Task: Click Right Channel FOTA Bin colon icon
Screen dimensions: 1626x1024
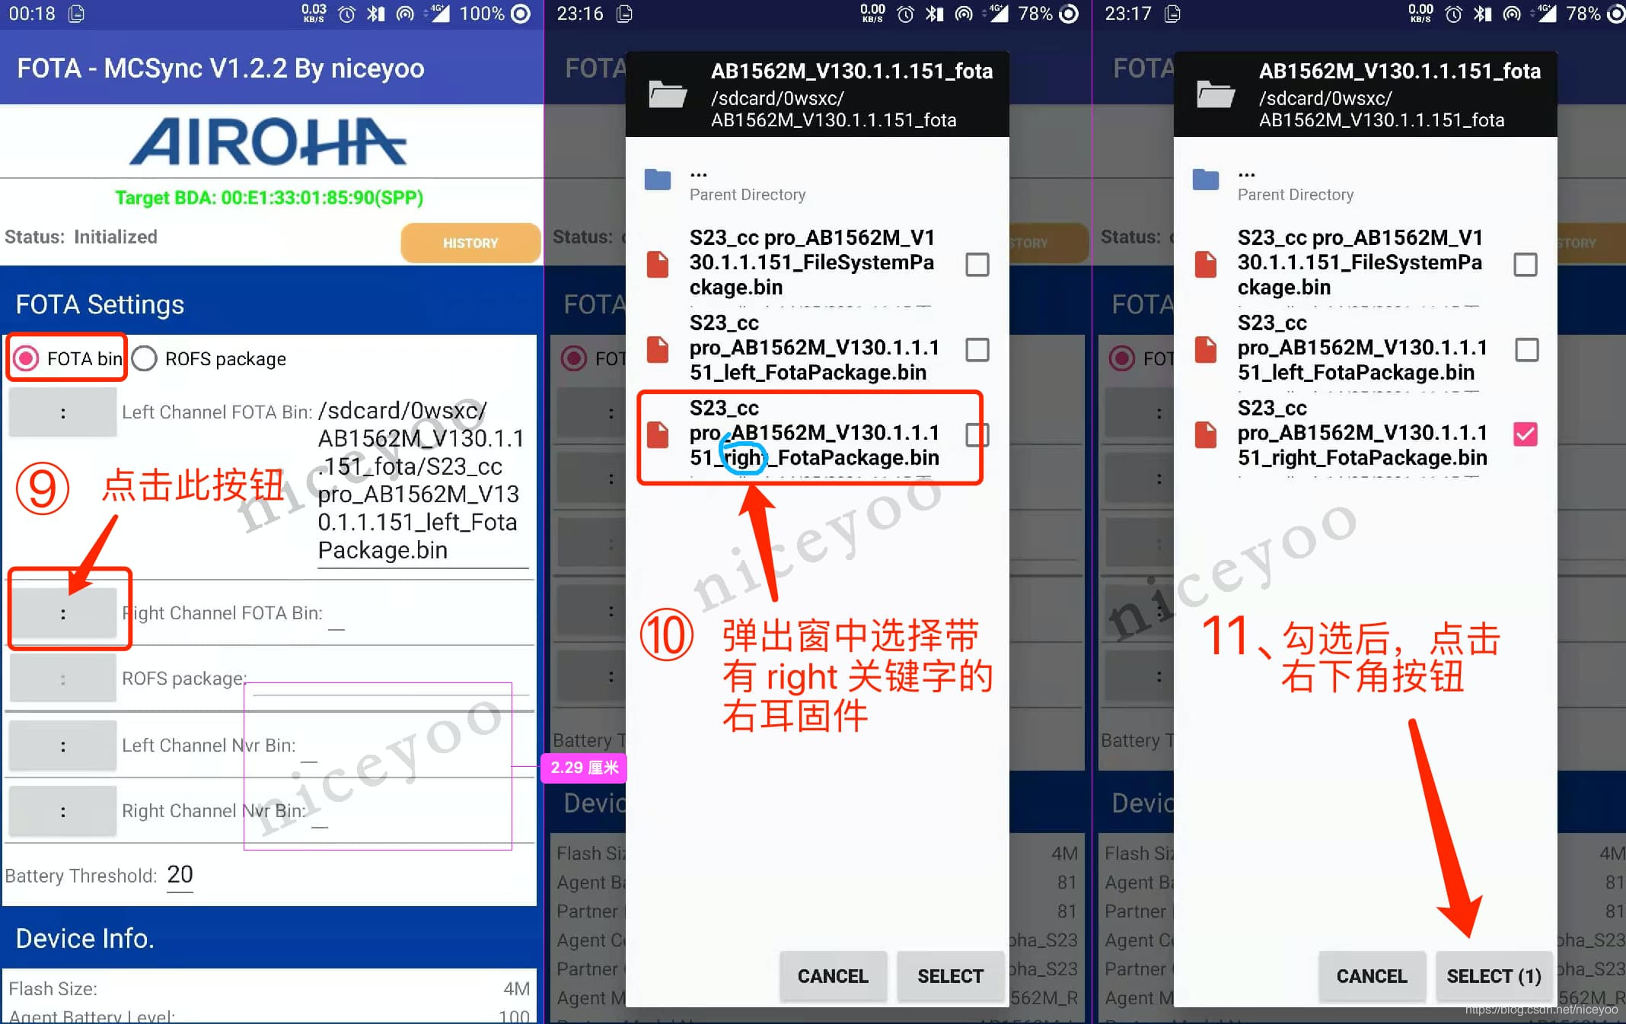Action: point(64,612)
